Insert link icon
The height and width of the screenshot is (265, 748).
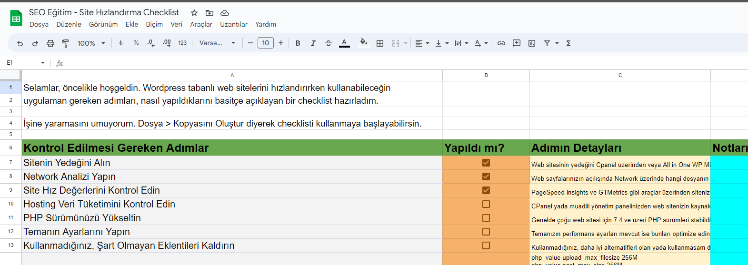point(501,43)
